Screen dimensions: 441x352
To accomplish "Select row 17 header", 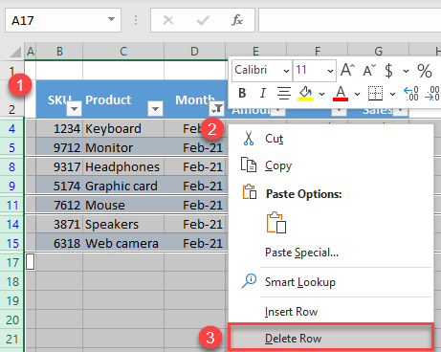I will [x=11, y=263].
